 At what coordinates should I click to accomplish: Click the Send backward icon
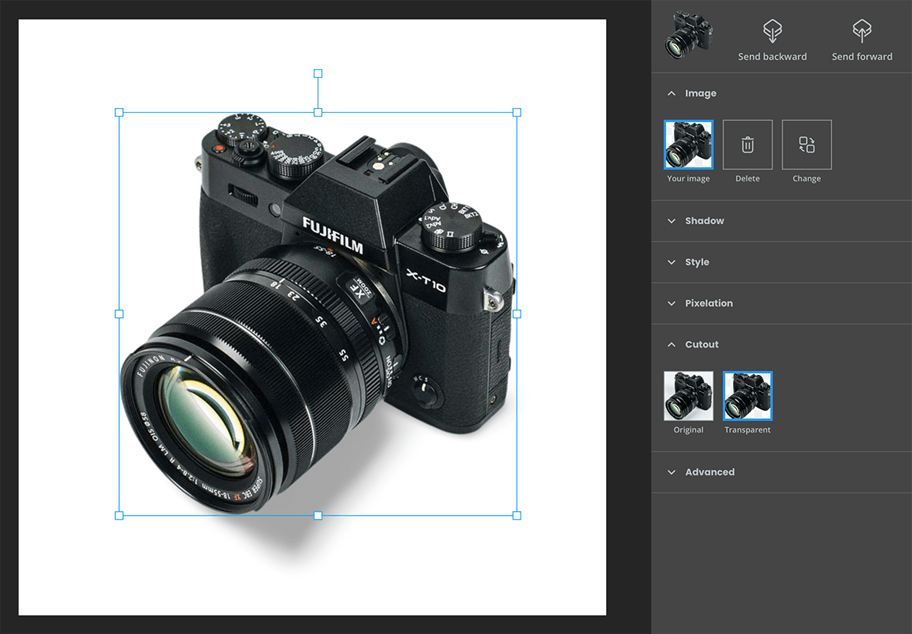click(x=772, y=32)
